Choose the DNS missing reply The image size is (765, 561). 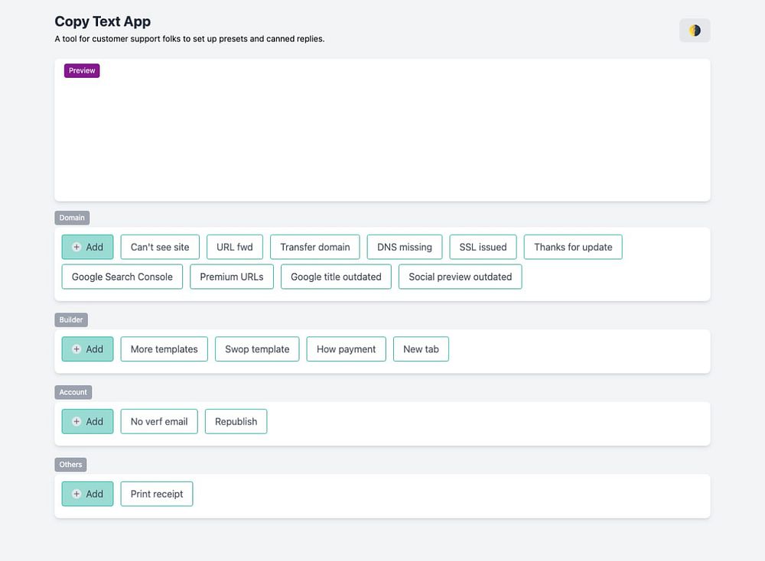[405, 247]
